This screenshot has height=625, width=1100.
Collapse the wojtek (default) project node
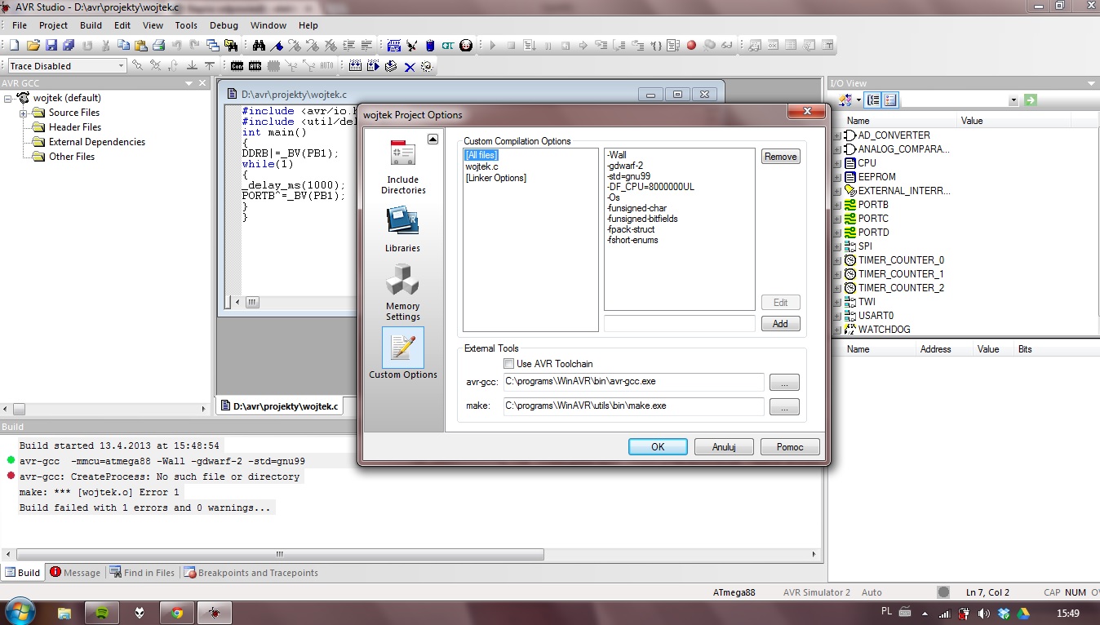pos(9,98)
